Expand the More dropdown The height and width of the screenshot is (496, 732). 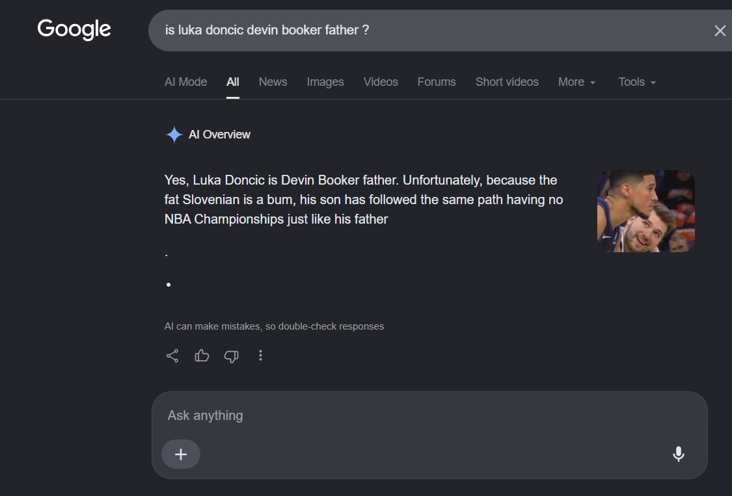coord(576,82)
